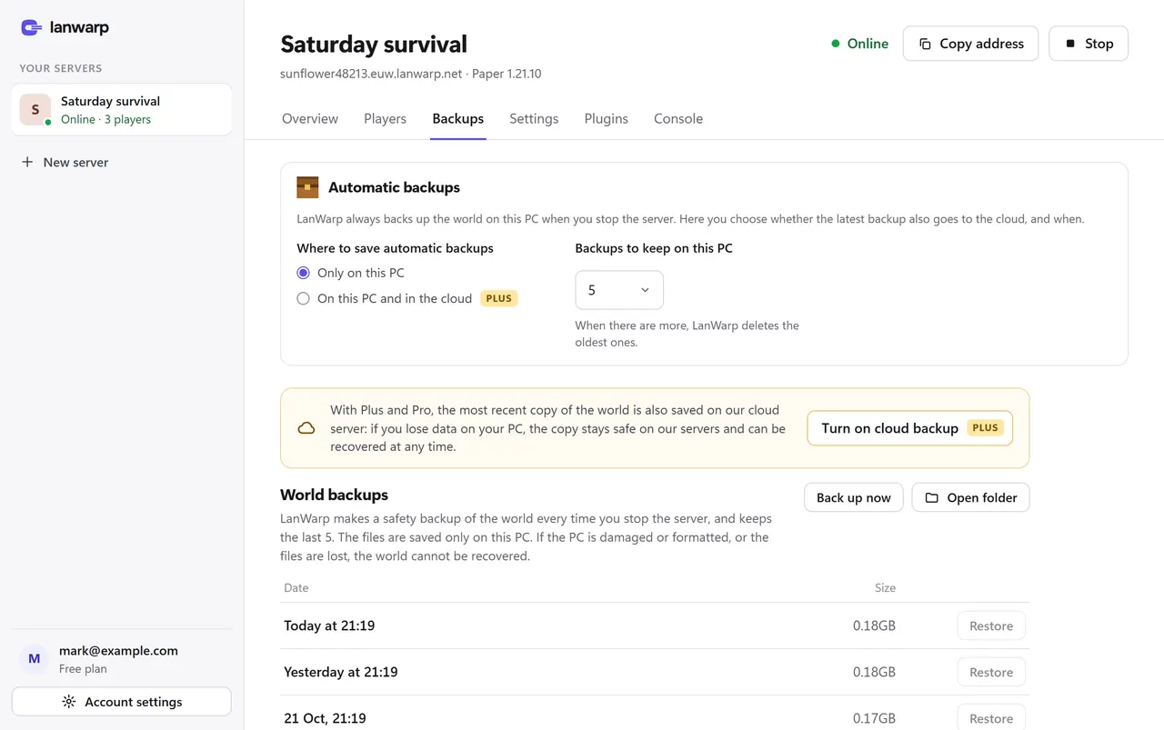Click the World backups heading

click(x=334, y=495)
